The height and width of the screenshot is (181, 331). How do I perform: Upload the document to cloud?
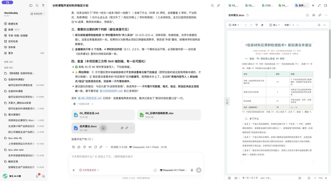pyautogui.click(x=314, y=15)
